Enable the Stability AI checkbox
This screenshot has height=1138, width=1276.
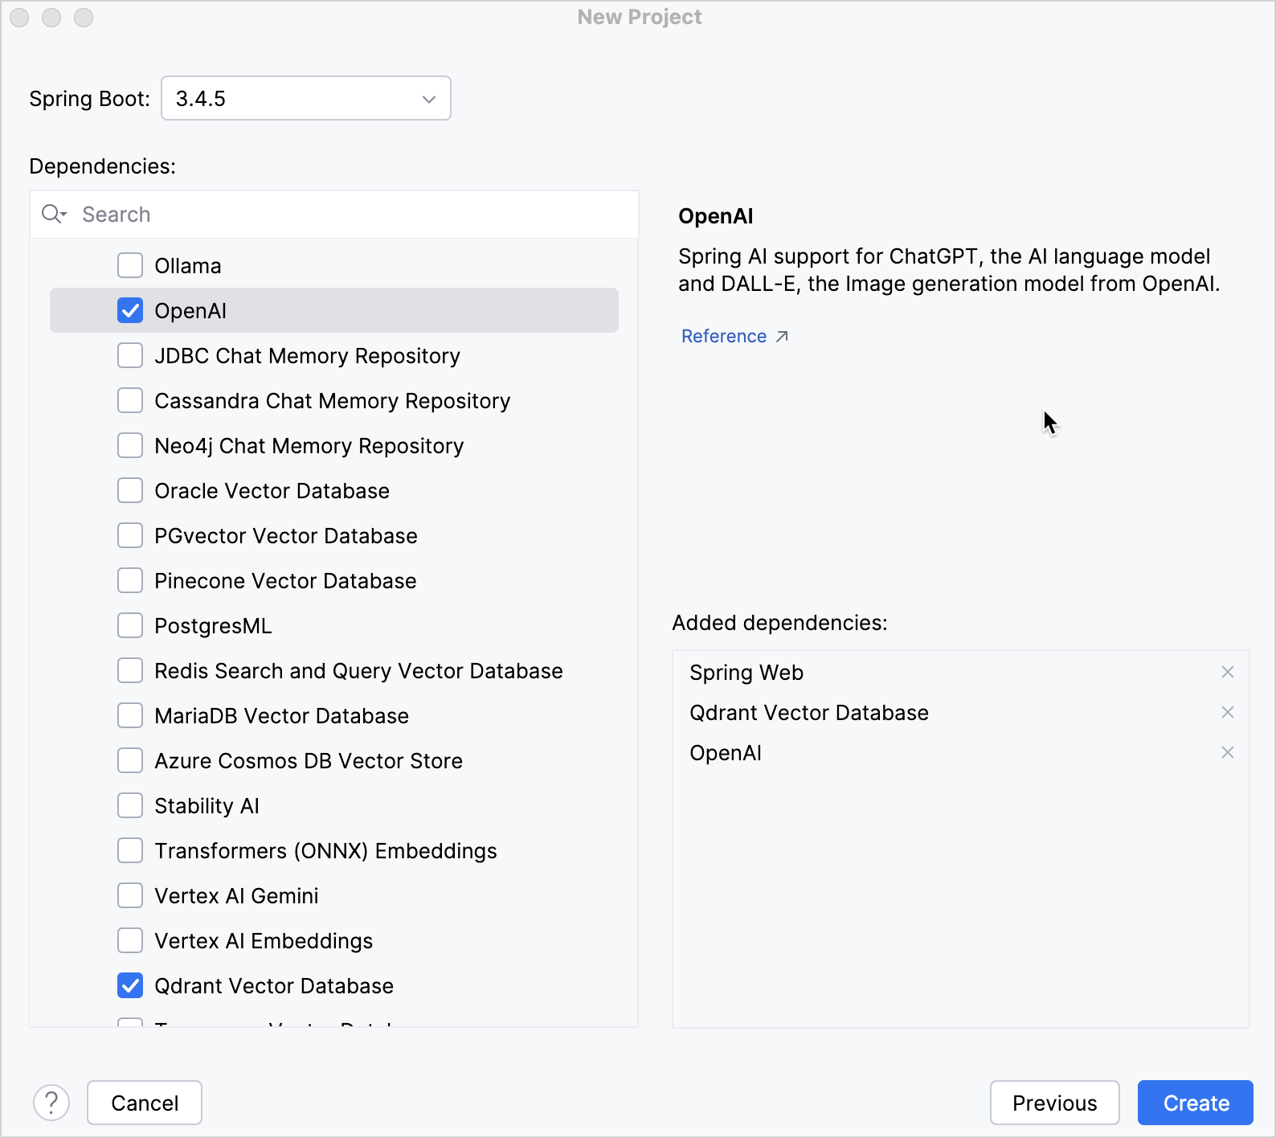click(x=130, y=805)
